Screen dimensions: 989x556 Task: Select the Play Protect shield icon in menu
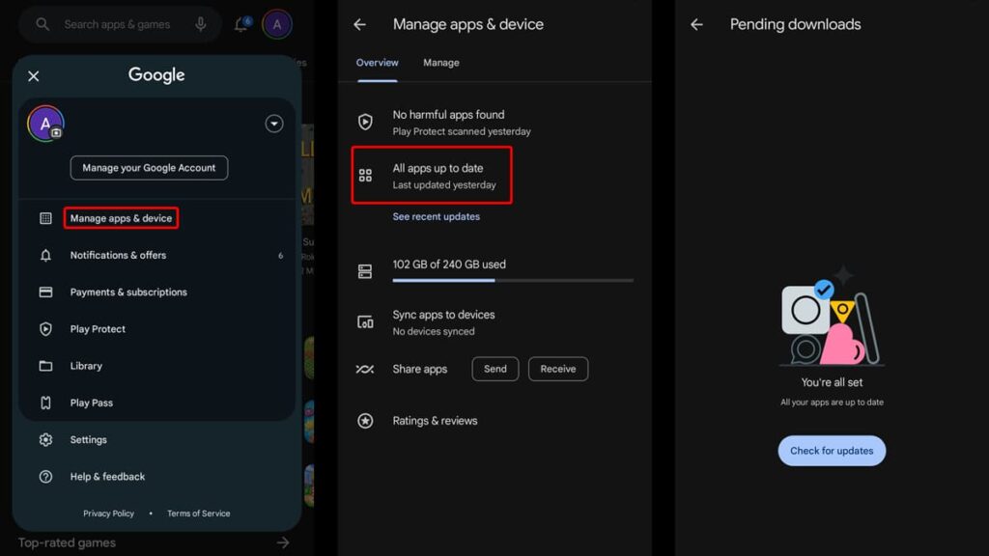pyautogui.click(x=45, y=329)
